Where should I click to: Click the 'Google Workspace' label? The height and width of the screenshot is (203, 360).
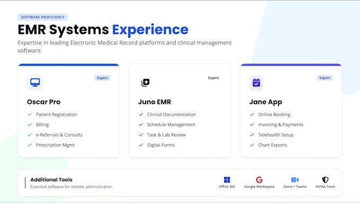click(x=259, y=187)
